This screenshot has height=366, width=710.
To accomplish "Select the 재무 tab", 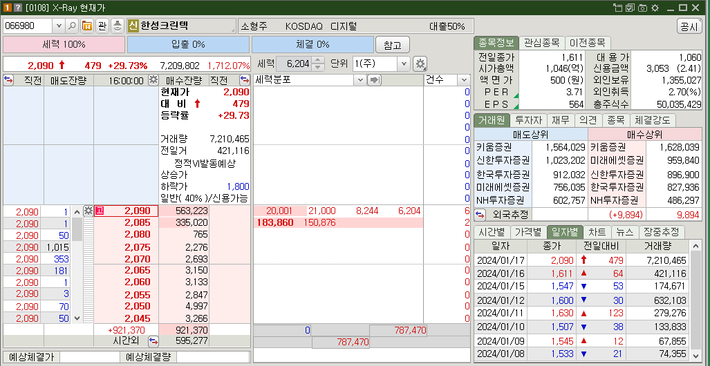I will [561, 120].
